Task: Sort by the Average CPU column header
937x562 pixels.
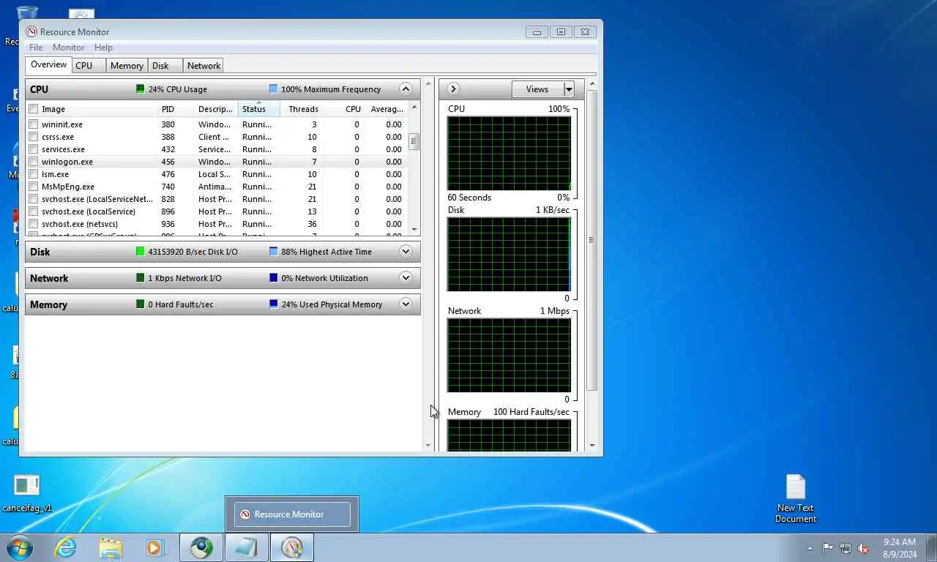Action: pos(386,109)
